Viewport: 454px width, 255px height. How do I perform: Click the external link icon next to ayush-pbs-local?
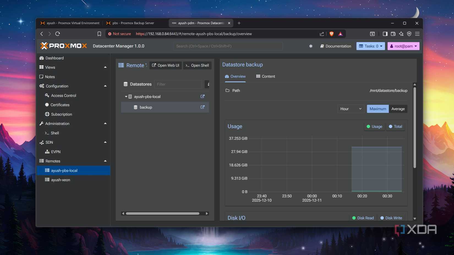[x=203, y=96]
